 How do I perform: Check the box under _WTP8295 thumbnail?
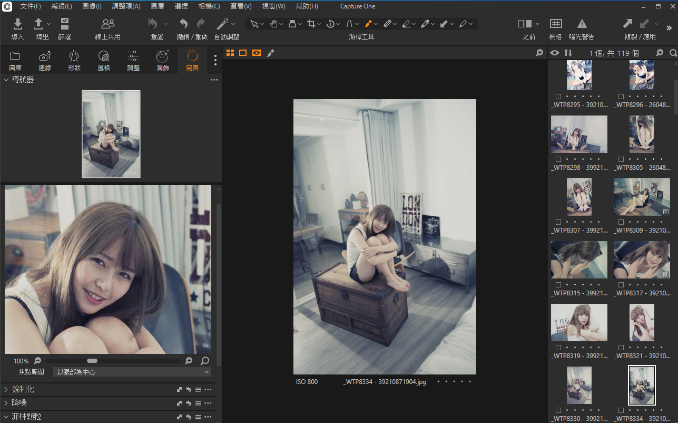pos(558,97)
